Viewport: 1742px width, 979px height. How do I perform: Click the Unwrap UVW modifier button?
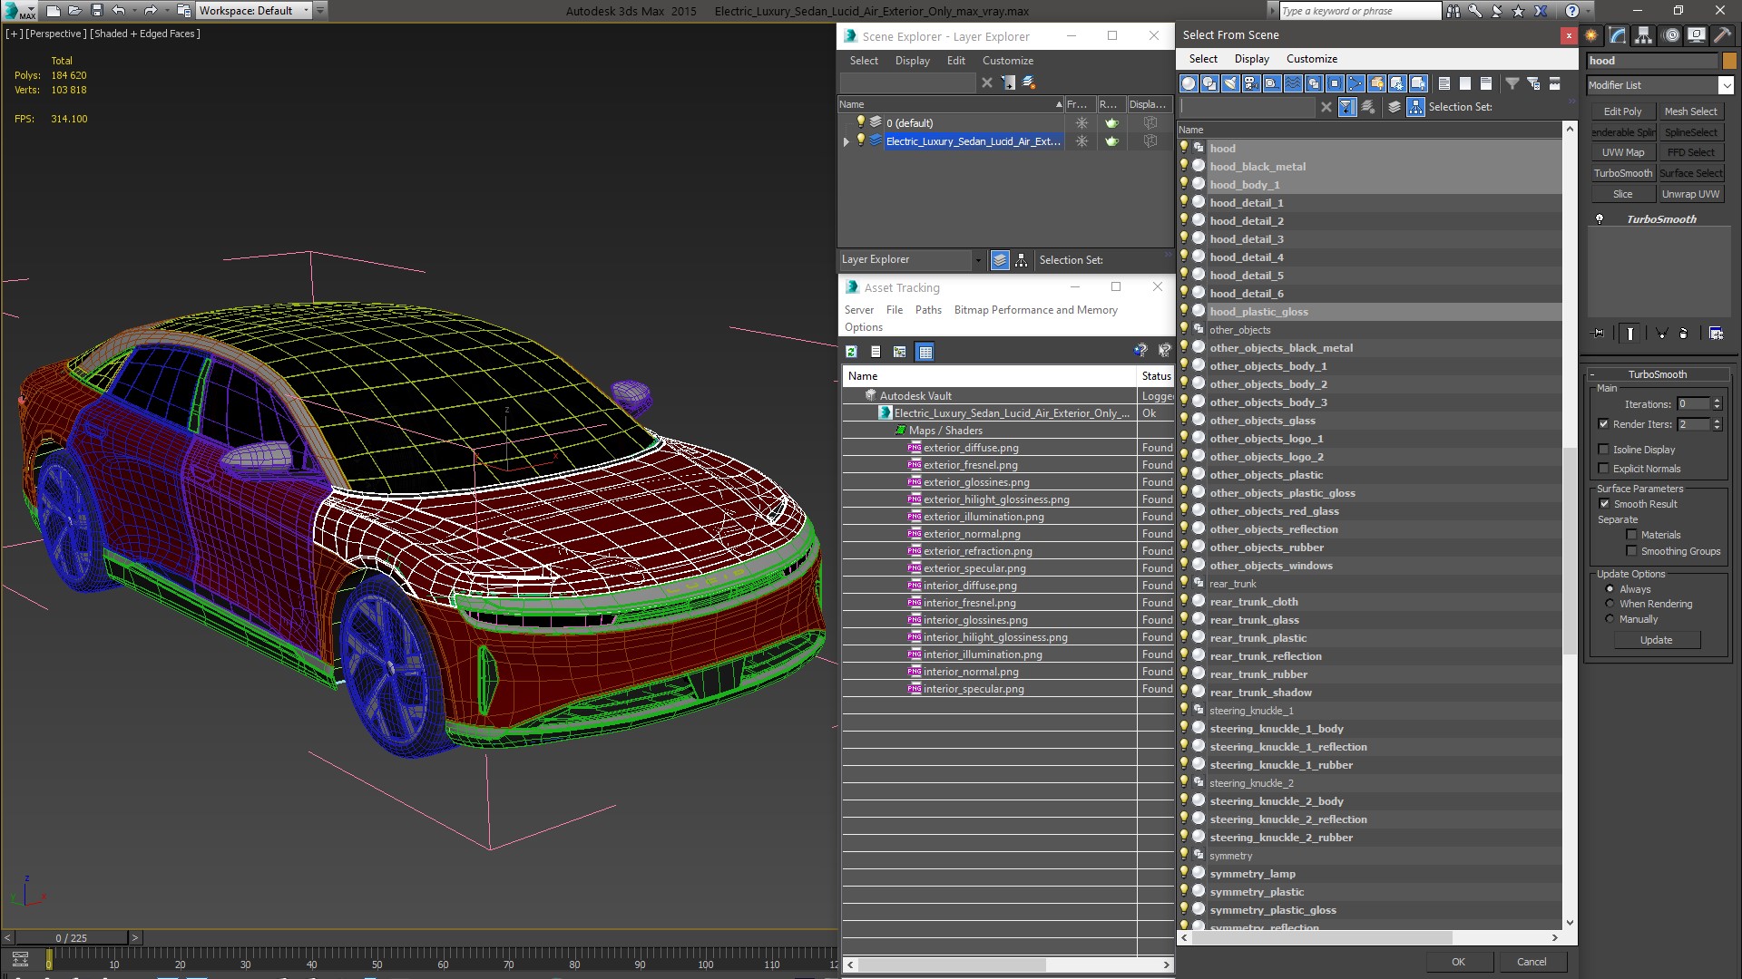(x=1690, y=194)
